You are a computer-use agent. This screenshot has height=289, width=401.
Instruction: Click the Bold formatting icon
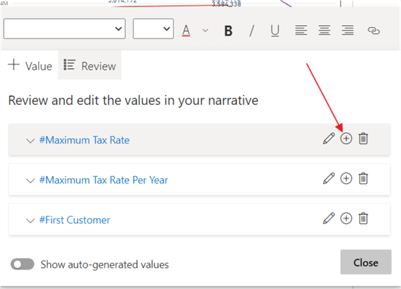[228, 31]
